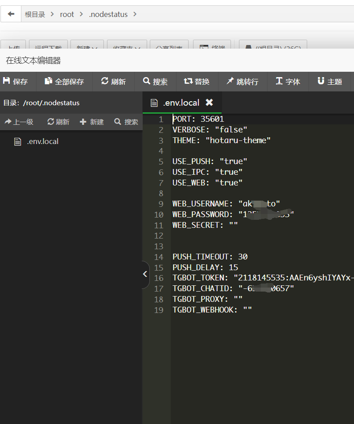Open the 跳转行 go-to-line tool

[243, 82]
